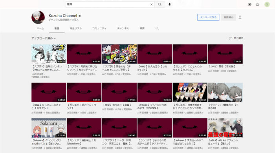The image size is (275, 153).
Task: Click the verified badge next to channel name
Action: tap(80, 16)
